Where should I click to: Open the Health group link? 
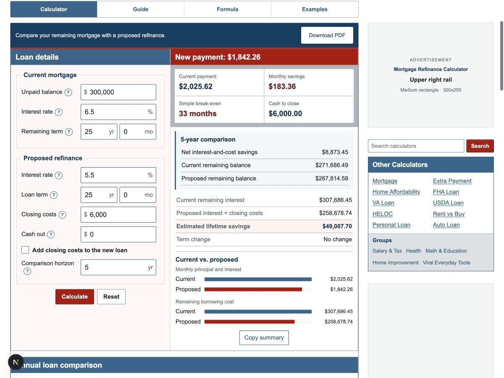pyautogui.click(x=414, y=251)
